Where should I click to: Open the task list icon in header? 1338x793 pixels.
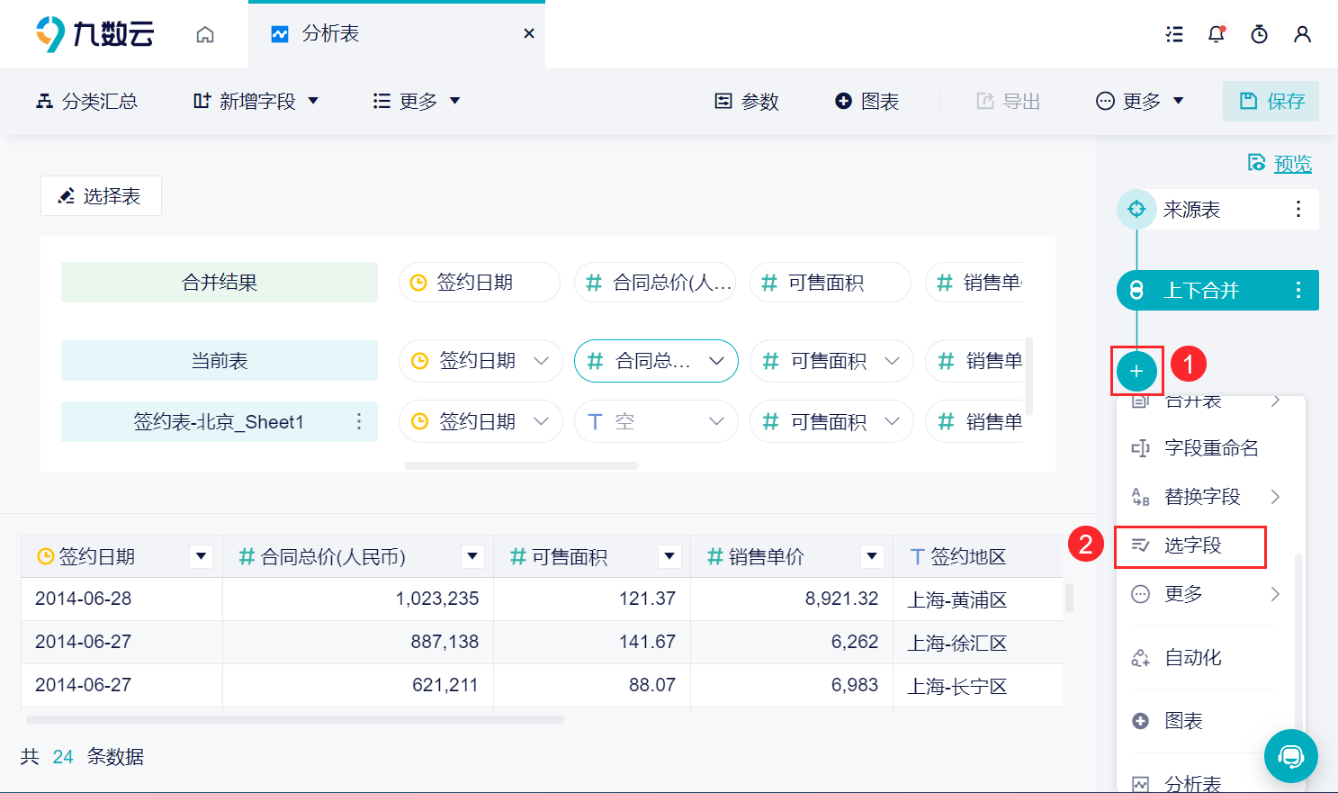(1174, 34)
